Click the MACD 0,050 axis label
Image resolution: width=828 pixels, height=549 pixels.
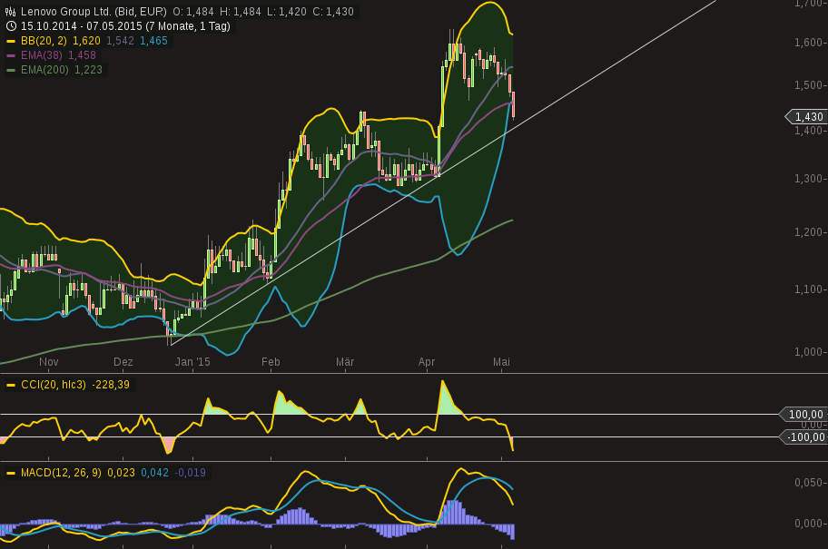click(808, 483)
